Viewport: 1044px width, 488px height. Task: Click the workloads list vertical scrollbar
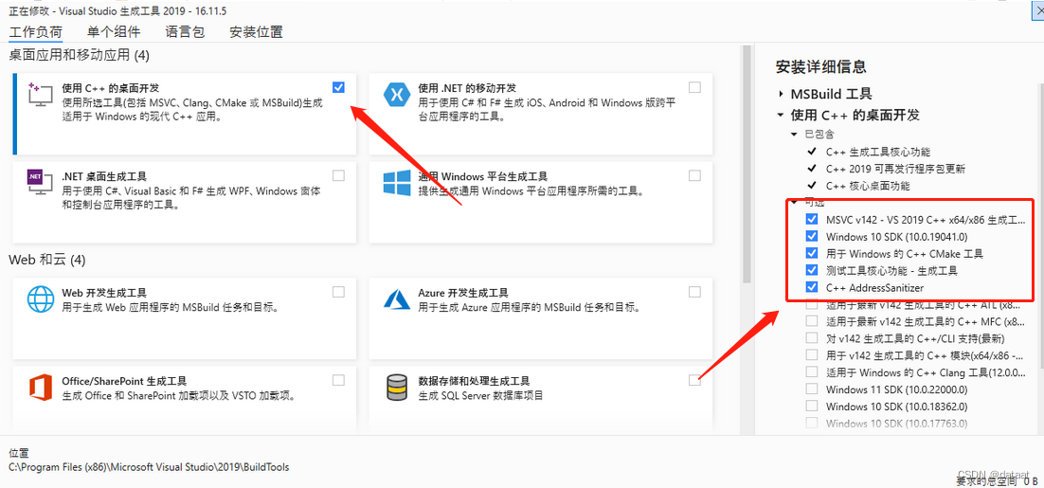coord(747,163)
